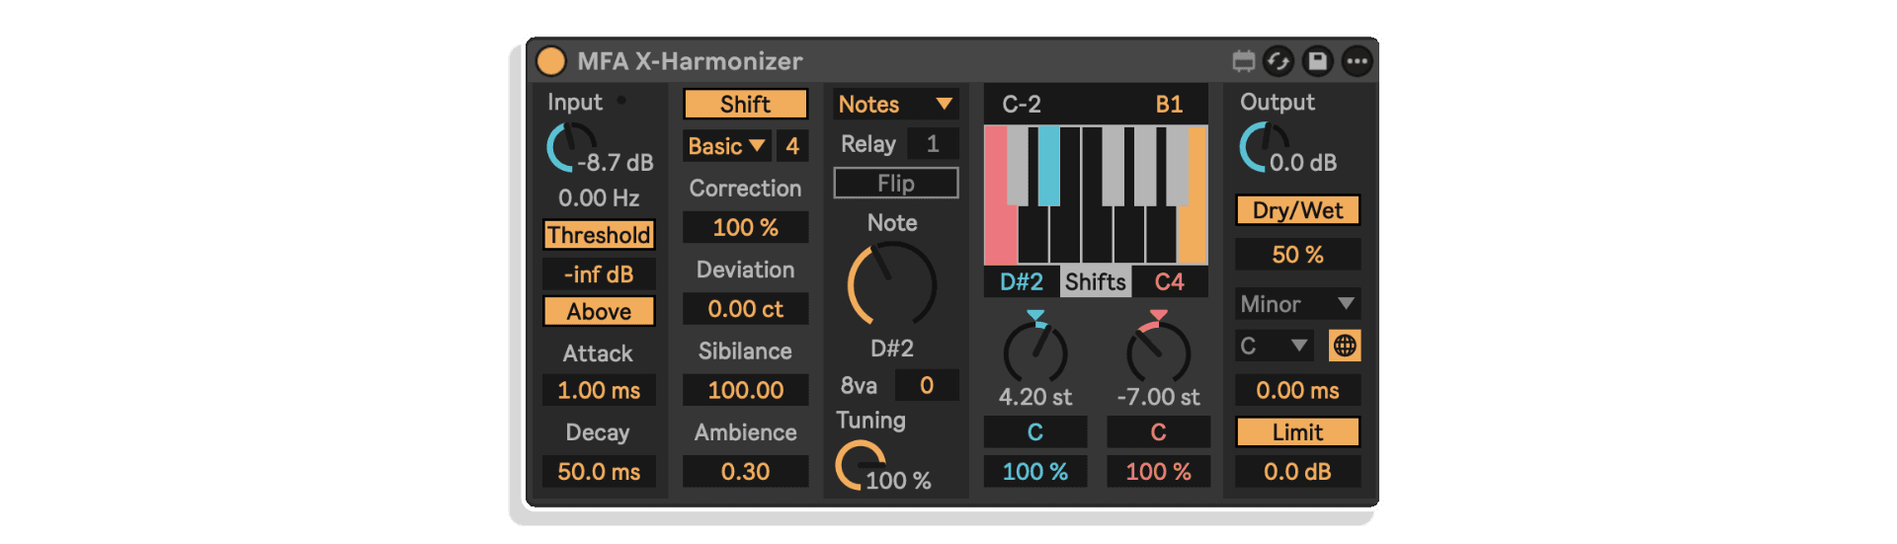Click the B1 high range value
Image resolution: width=1897 pixels, height=544 pixels.
[1170, 105]
